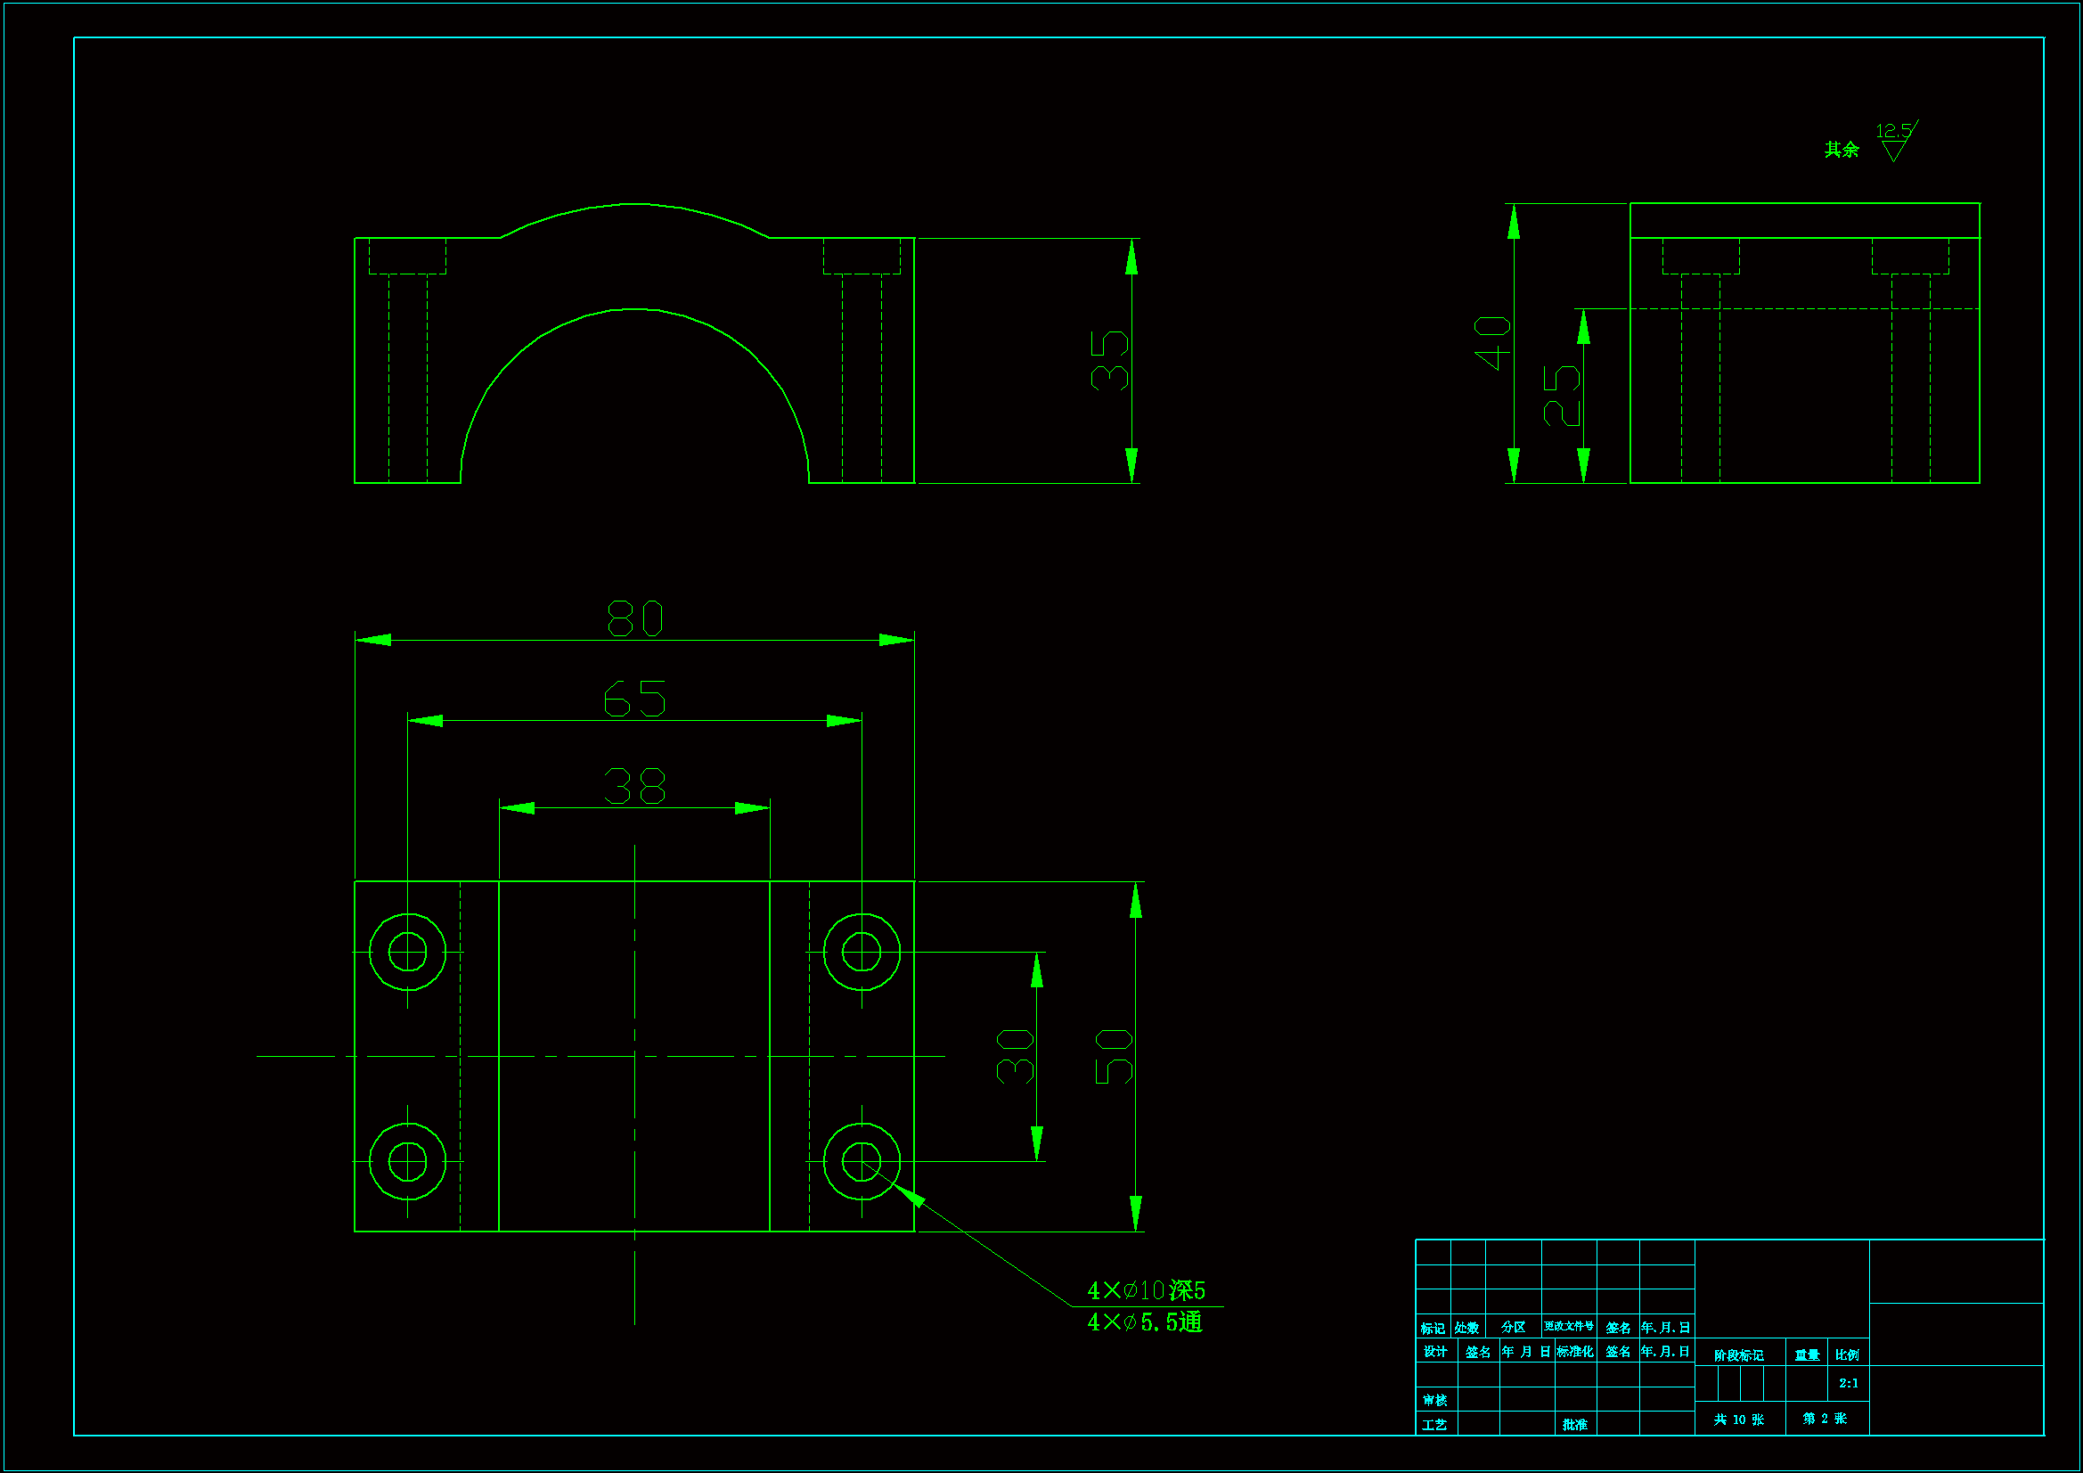The height and width of the screenshot is (1473, 2083).
Task: Select the 共 10 张 total sheets cell
Action: coord(1738,1420)
